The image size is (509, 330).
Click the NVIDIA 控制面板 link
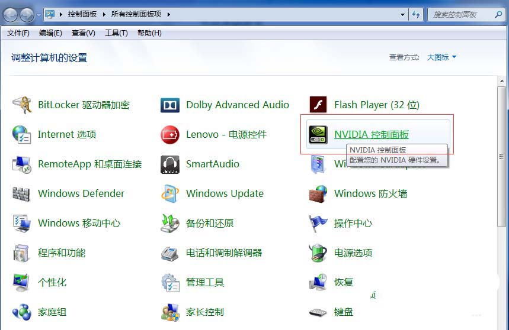point(372,134)
